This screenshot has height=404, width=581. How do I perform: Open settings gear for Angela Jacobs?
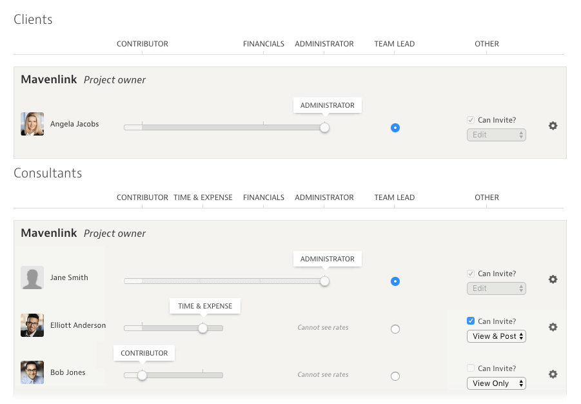click(553, 126)
